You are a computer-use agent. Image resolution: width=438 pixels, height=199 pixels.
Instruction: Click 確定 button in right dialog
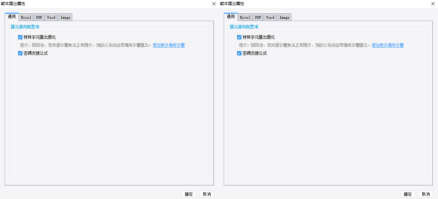[x=408, y=194]
